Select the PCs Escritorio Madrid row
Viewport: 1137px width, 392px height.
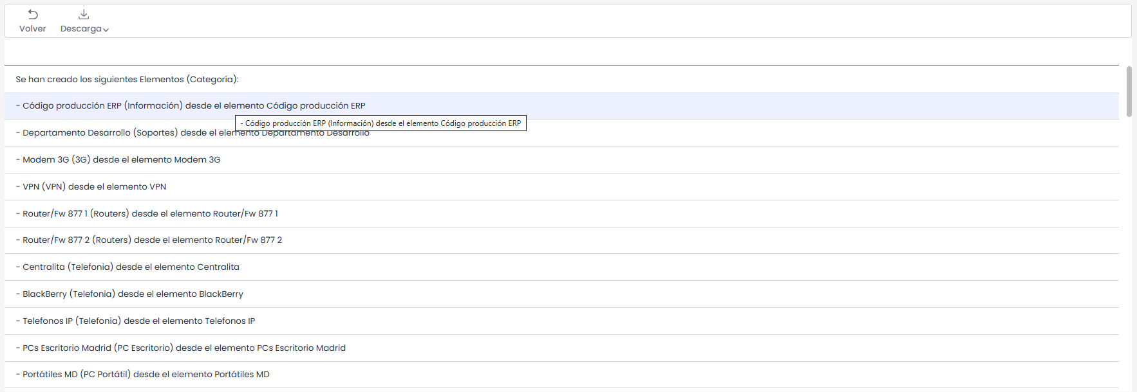point(183,348)
